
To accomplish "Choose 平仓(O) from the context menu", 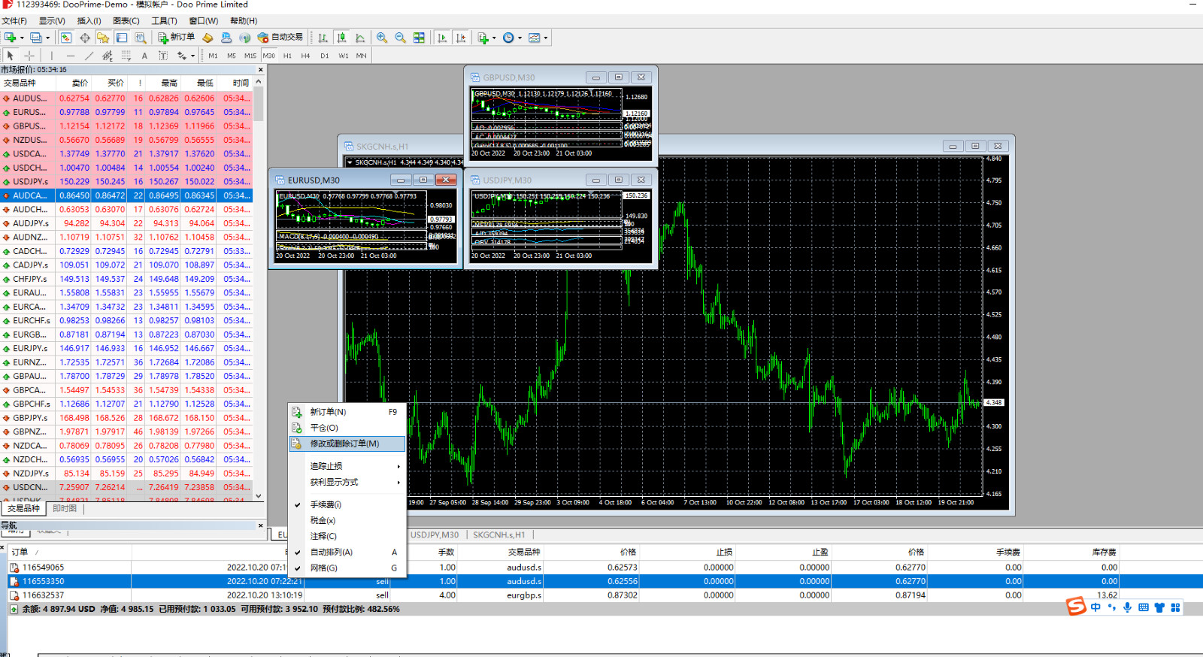I will [x=324, y=428].
